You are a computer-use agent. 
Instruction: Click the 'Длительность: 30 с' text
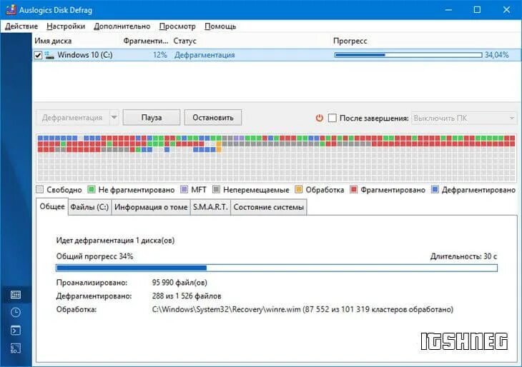click(x=463, y=256)
